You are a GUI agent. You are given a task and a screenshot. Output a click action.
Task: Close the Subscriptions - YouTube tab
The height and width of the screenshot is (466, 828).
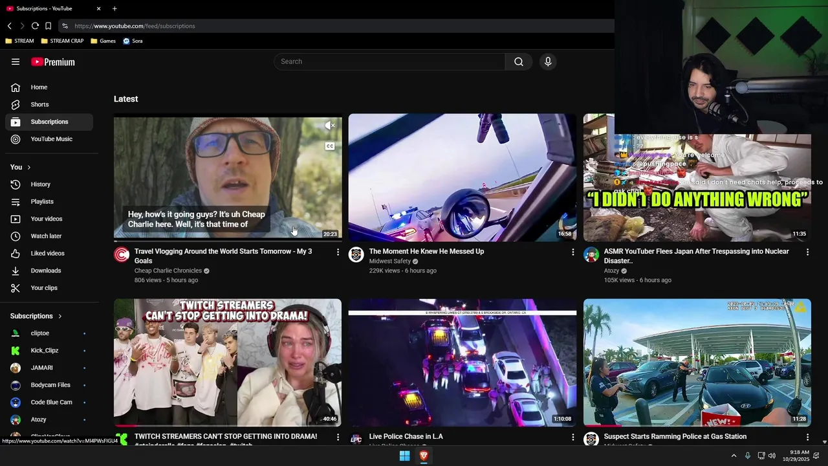(98, 8)
